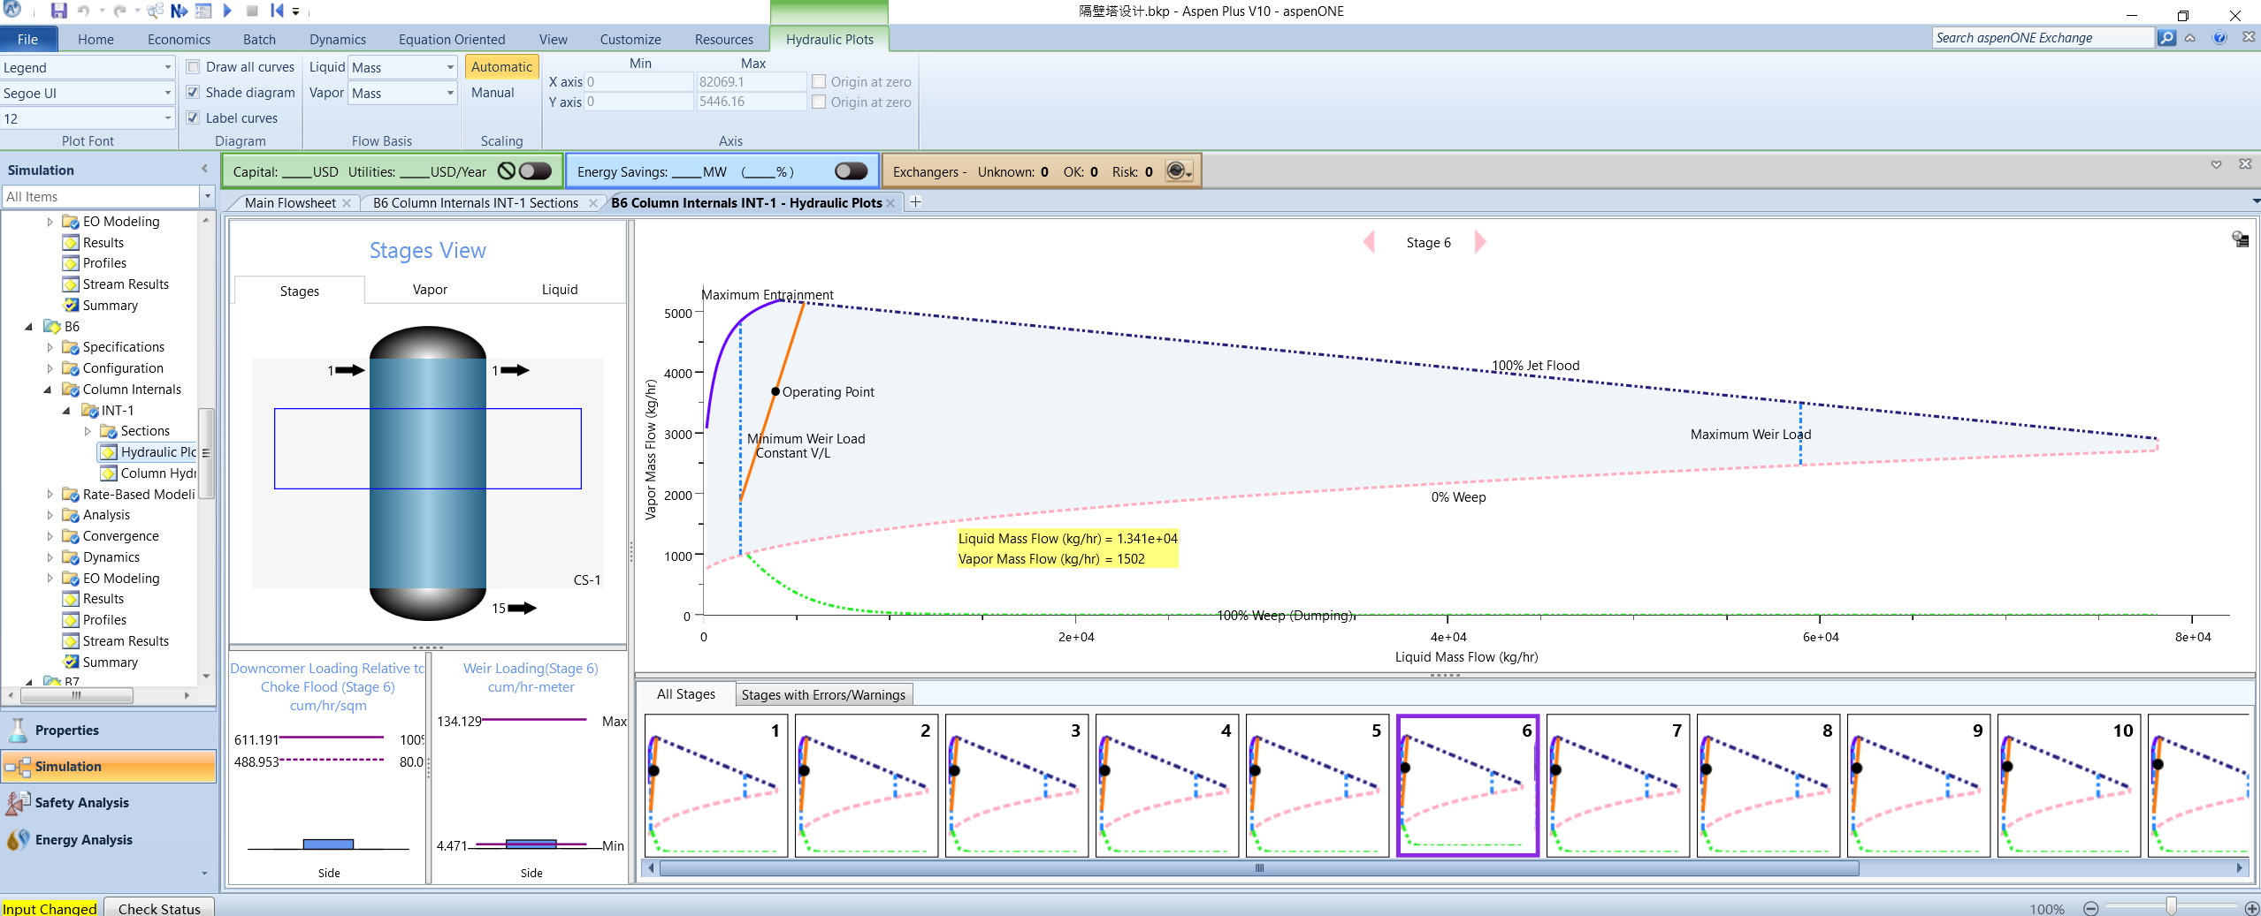This screenshot has height=916, width=2261.
Task: Uncheck the Label curves checkbox
Action: (x=193, y=117)
